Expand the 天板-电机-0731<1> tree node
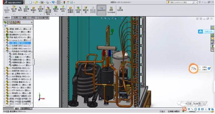215x114 pixels. [x=4, y=37]
